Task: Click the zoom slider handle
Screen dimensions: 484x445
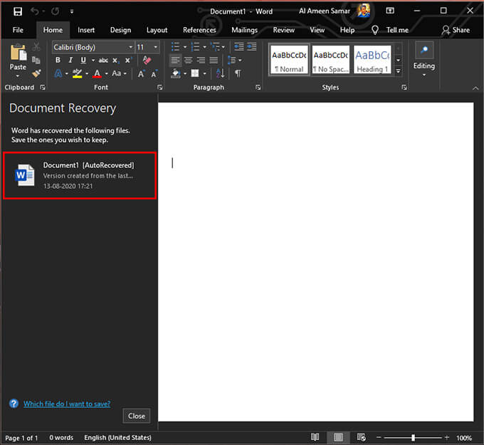Action: 413,437
